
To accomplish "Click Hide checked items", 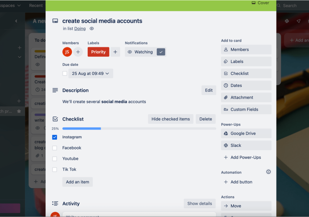I will 170,119.
